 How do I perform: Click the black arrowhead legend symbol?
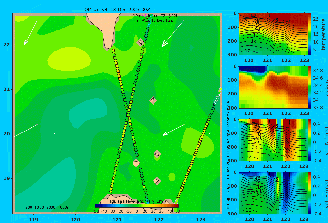click(x=145, y=20)
